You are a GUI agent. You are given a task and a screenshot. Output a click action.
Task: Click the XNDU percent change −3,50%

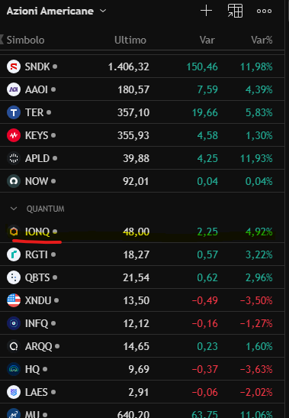(256, 300)
